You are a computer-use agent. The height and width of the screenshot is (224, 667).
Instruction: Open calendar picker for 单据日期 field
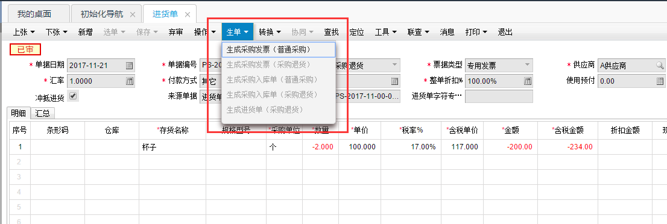coord(129,66)
